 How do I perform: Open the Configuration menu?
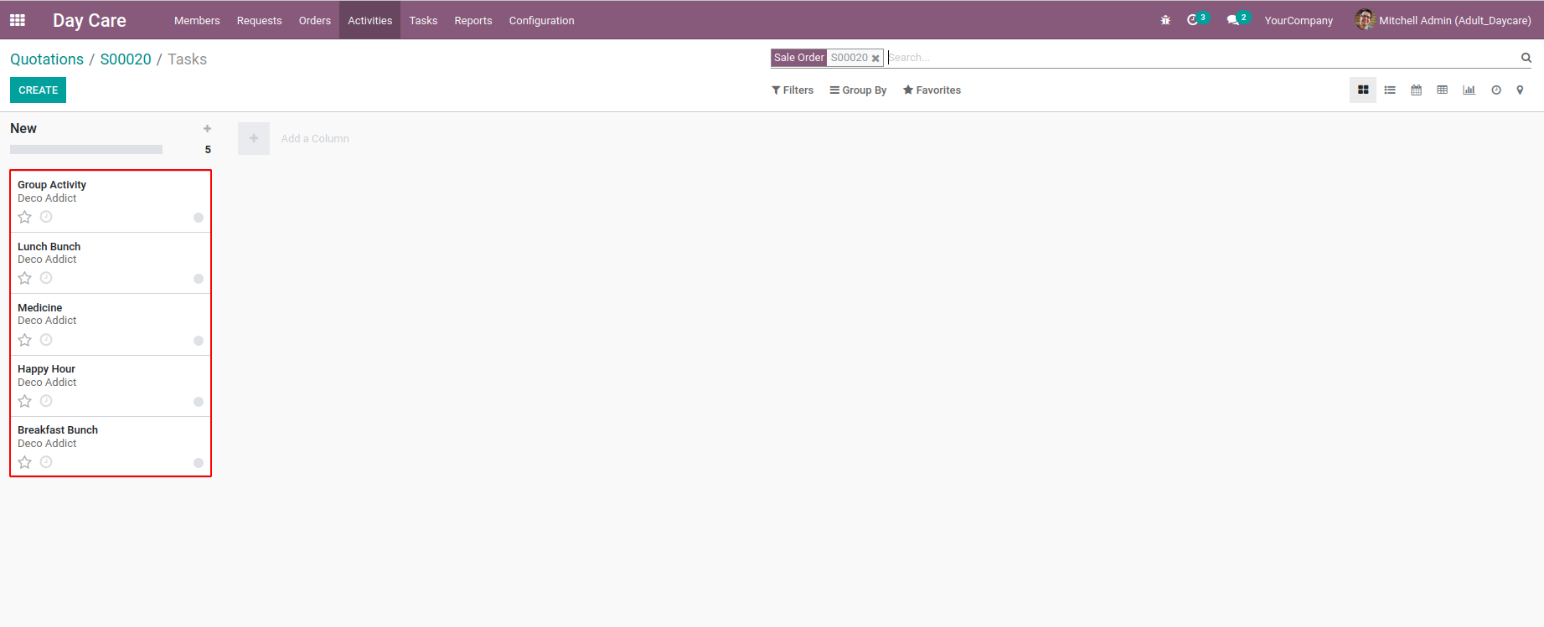[542, 20]
